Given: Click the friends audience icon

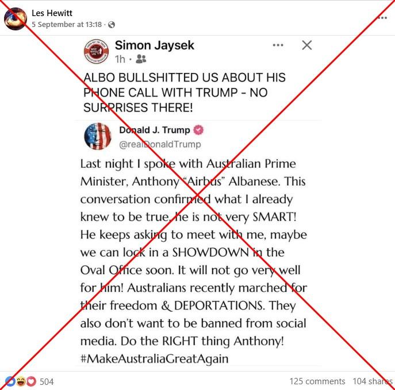Looking at the screenshot, I should tap(141, 59).
